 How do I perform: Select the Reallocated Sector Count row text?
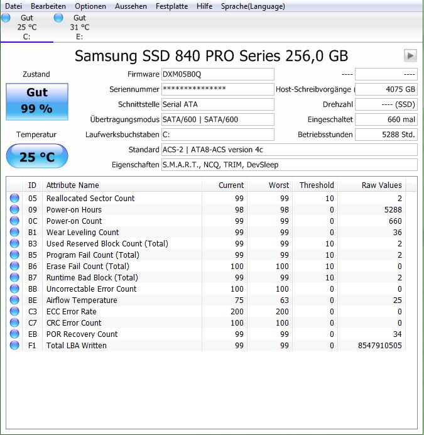(x=90, y=199)
